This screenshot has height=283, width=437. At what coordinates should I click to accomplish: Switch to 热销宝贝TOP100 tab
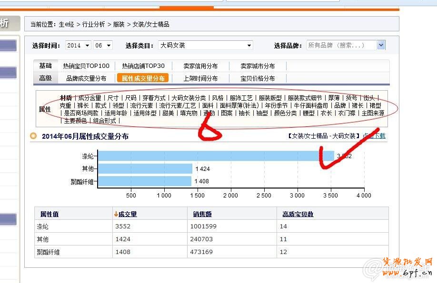coord(86,66)
